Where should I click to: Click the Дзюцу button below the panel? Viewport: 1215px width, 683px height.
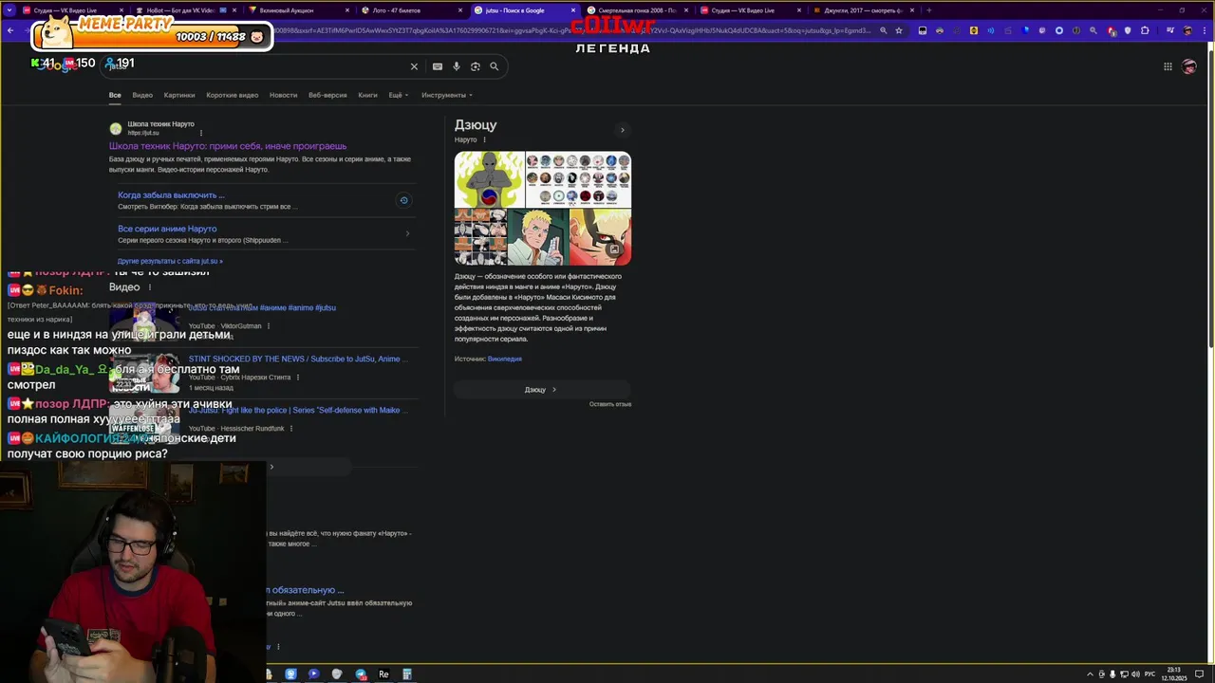pyautogui.click(x=542, y=390)
